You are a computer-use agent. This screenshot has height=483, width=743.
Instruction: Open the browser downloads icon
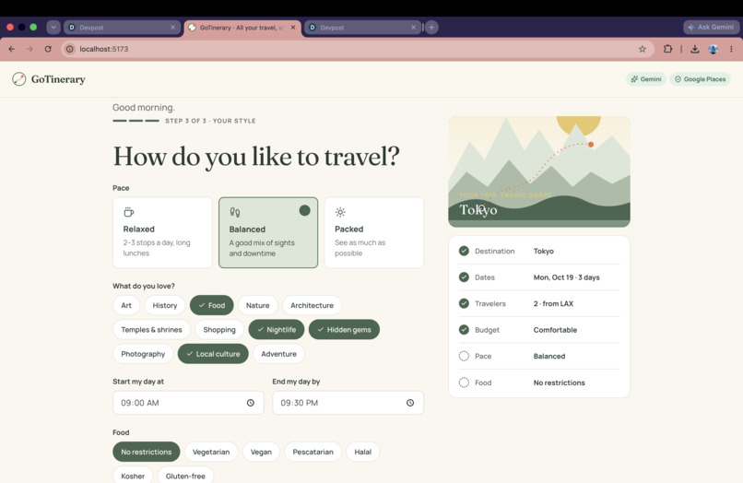[695, 49]
